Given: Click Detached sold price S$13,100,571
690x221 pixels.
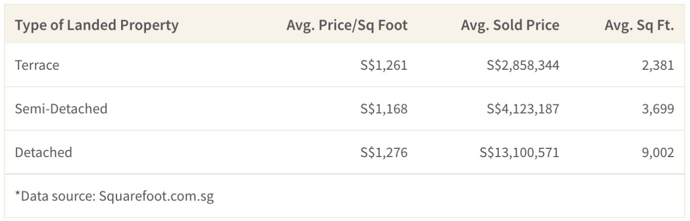Looking at the screenshot, I should (519, 152).
